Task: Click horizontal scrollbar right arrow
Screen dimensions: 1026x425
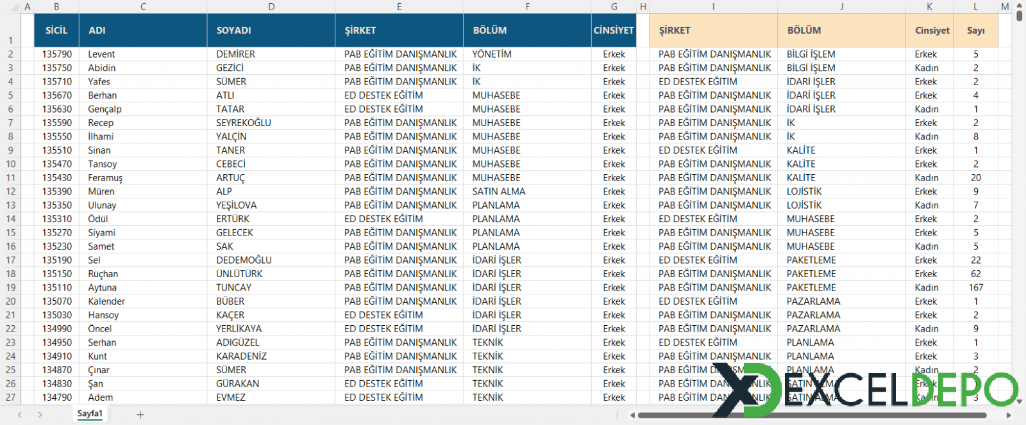Action: (1008, 415)
